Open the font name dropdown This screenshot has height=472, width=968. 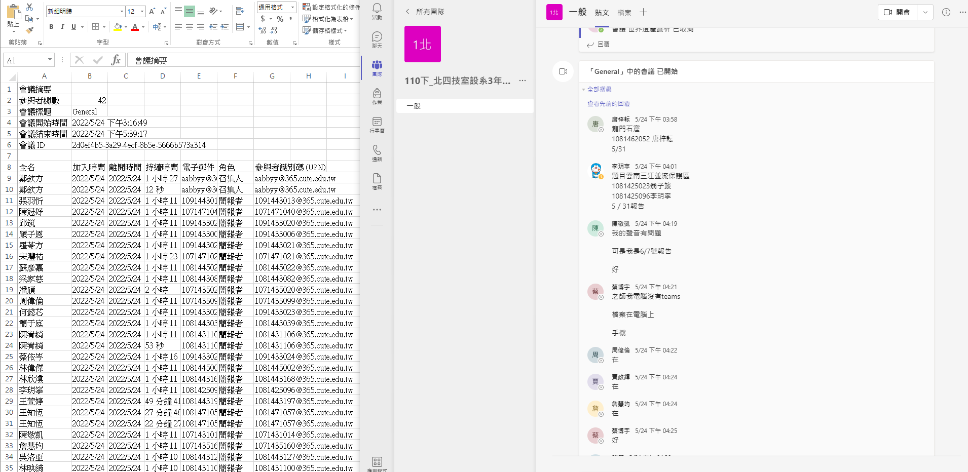(122, 11)
